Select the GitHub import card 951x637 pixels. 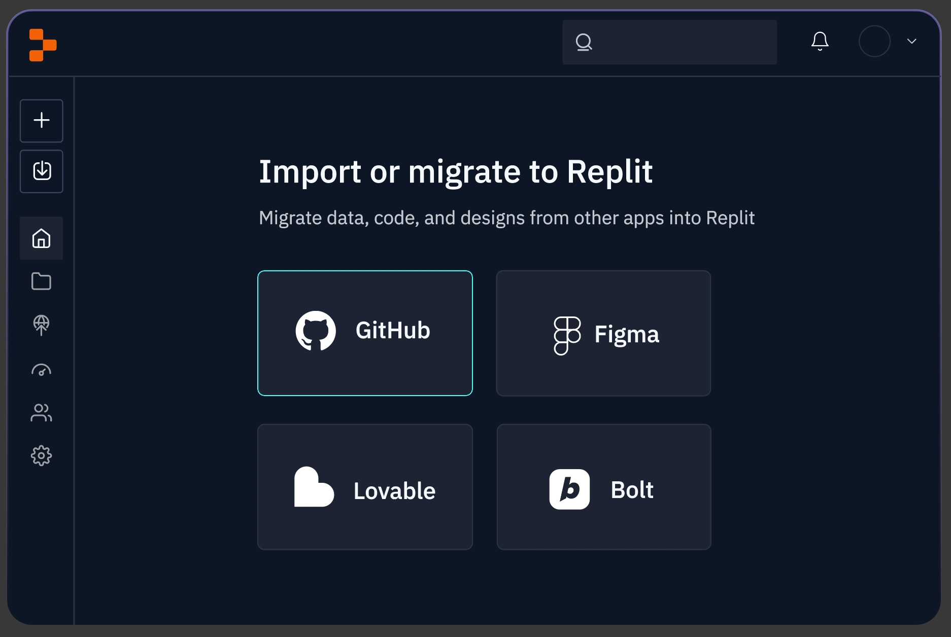point(365,333)
